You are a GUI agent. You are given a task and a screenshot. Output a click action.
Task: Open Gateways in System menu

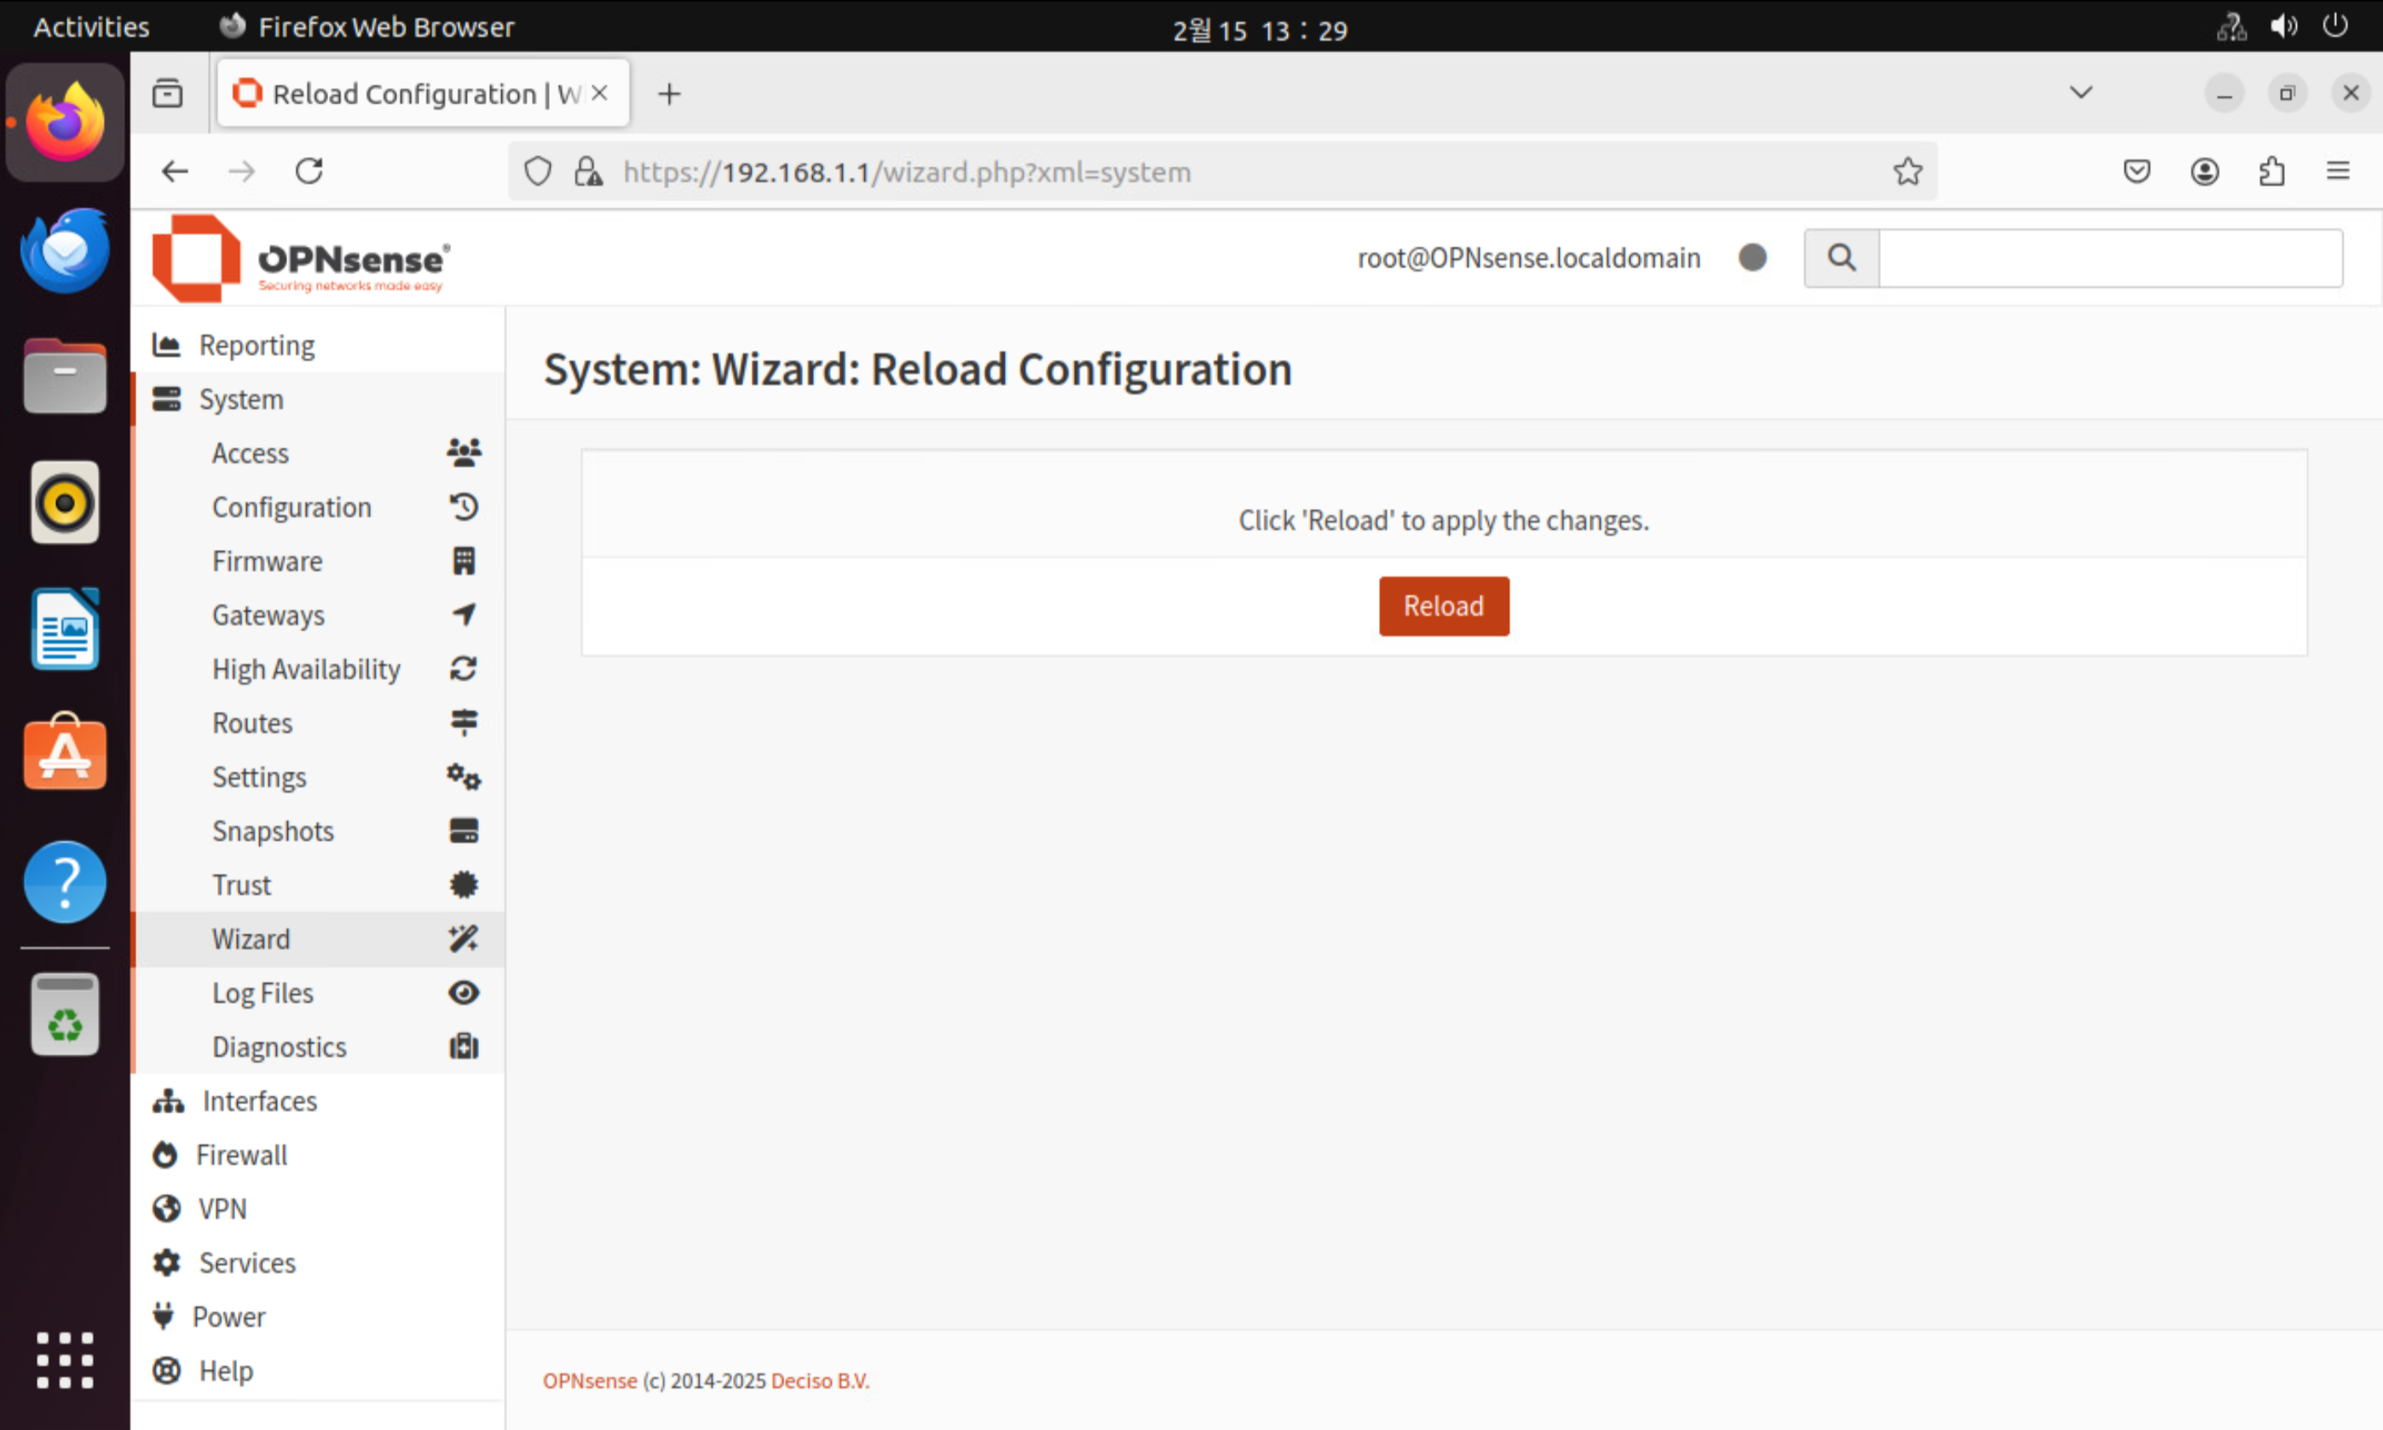[268, 614]
